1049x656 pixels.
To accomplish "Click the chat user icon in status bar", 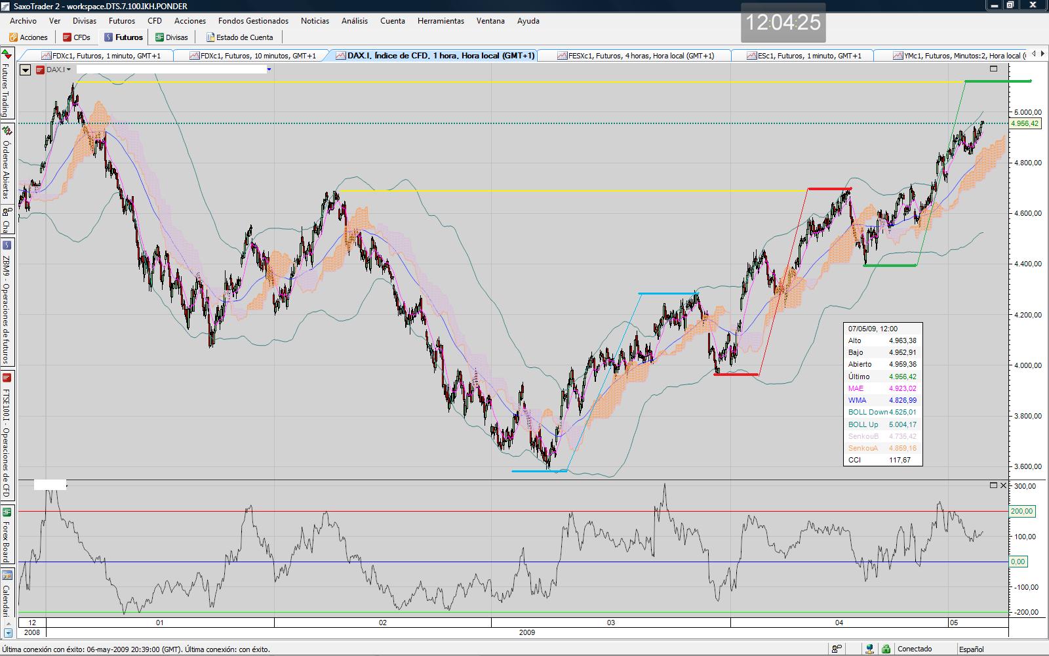I will [x=837, y=649].
